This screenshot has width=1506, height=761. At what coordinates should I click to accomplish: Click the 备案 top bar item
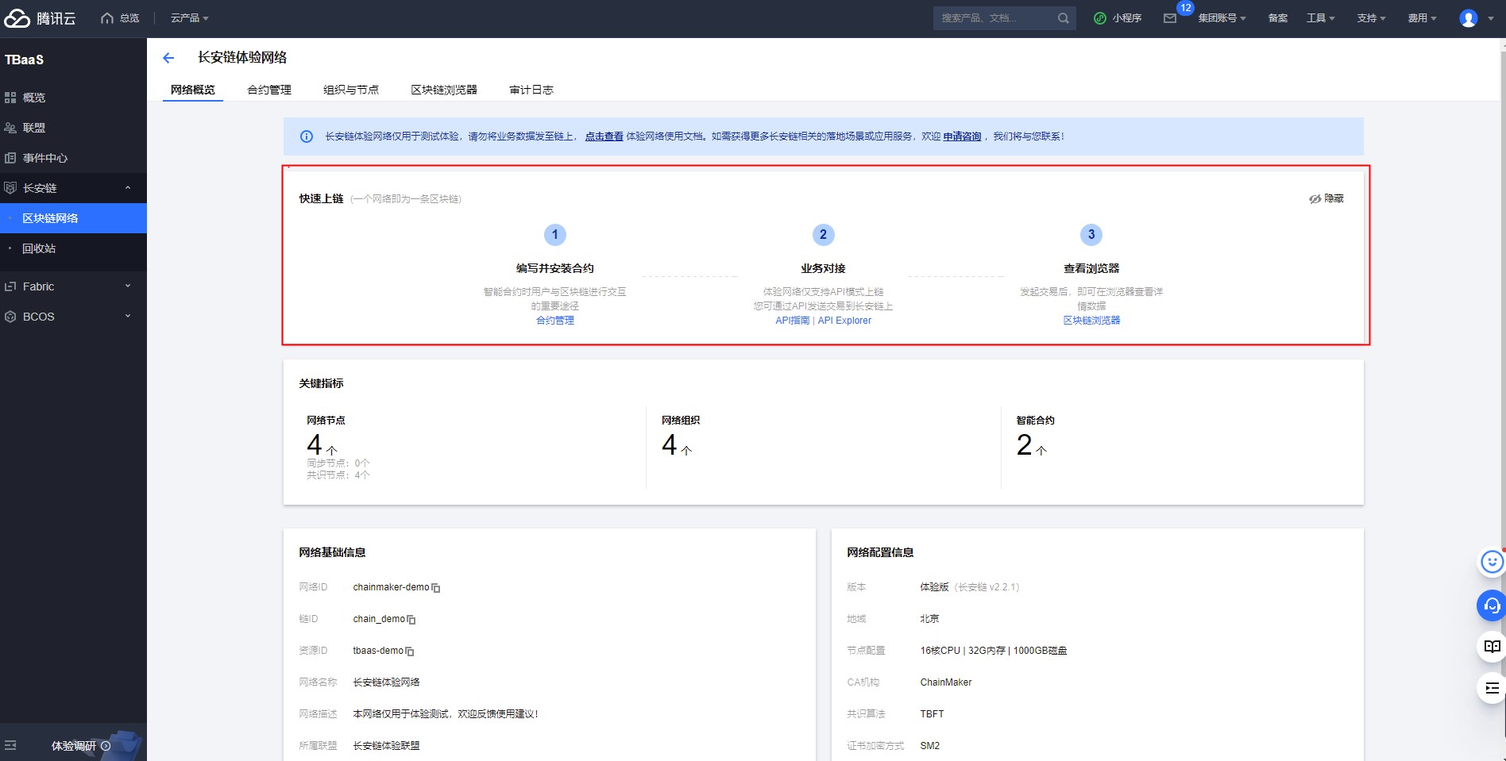[x=1277, y=18]
